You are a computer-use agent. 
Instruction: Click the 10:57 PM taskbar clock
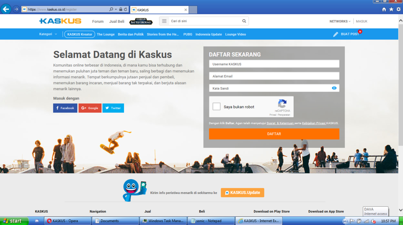(x=388, y=221)
